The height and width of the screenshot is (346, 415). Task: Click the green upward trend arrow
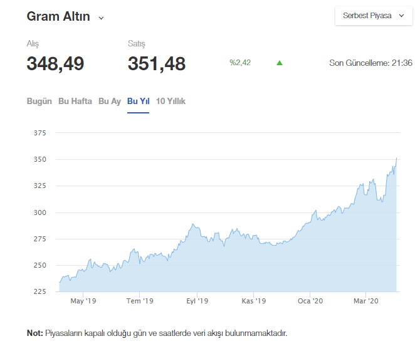(280, 63)
